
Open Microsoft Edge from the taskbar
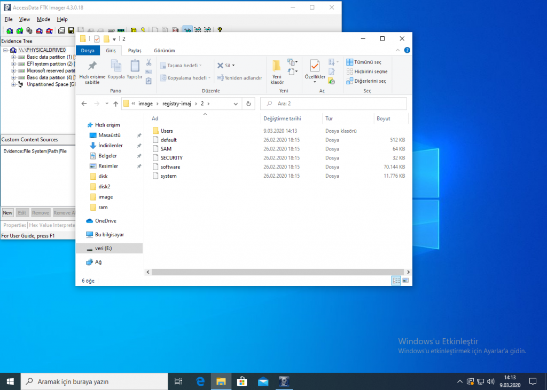pos(200,381)
